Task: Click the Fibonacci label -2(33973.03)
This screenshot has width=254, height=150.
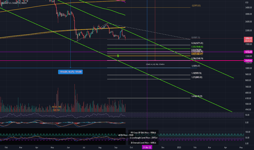Action: click(x=196, y=5)
